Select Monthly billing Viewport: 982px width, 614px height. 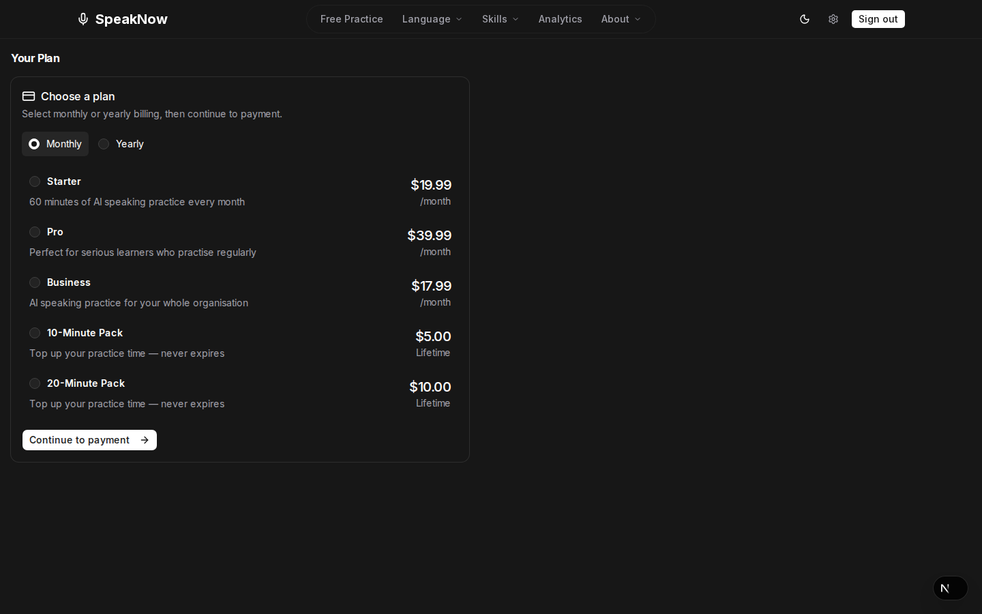click(x=55, y=144)
